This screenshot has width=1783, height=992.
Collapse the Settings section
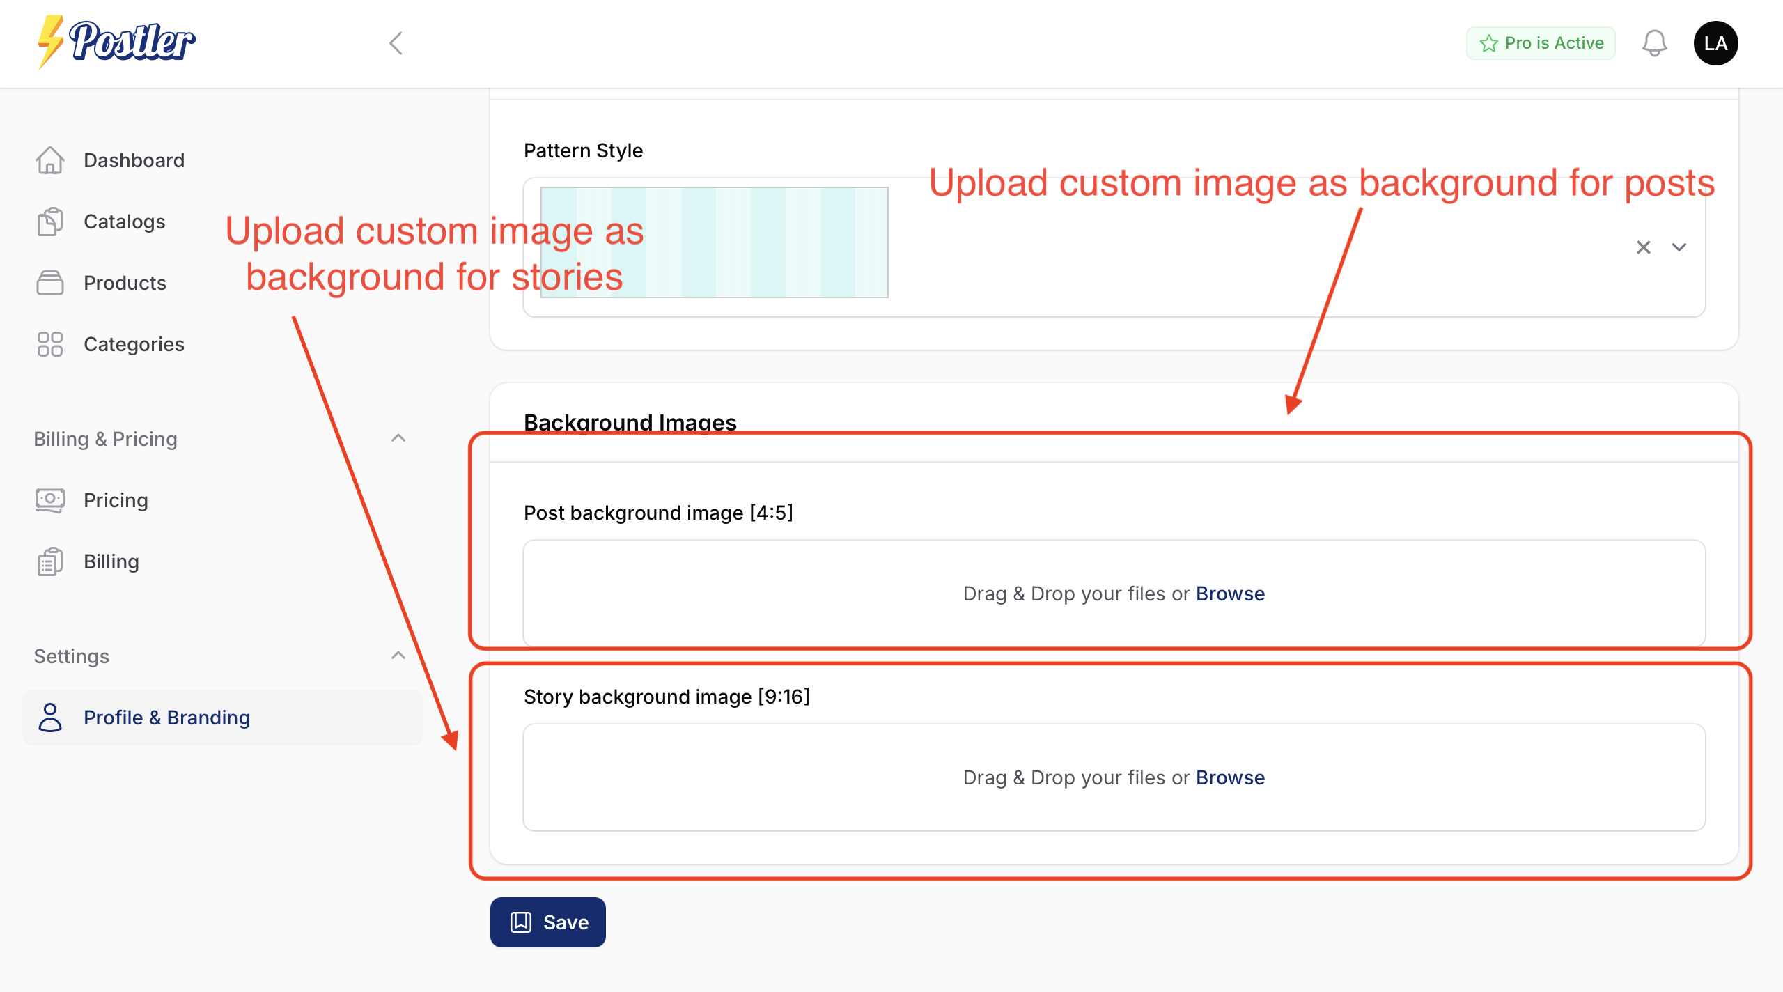click(x=398, y=656)
